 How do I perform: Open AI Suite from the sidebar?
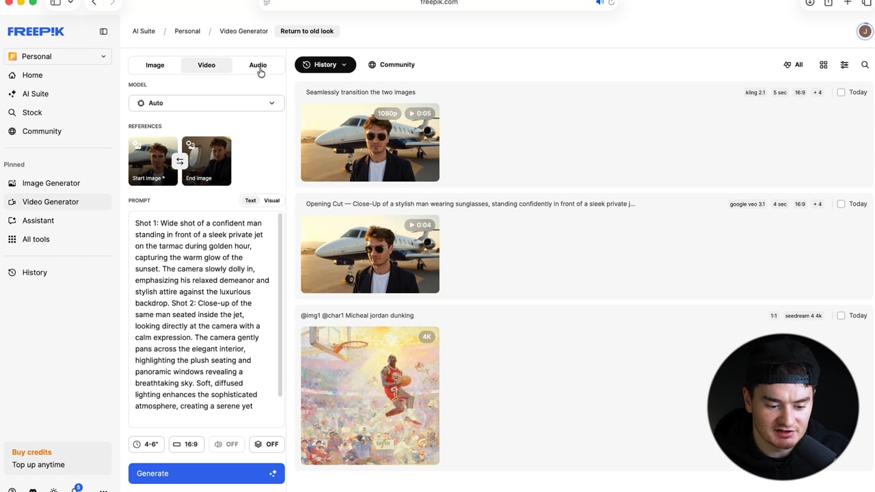(x=35, y=94)
